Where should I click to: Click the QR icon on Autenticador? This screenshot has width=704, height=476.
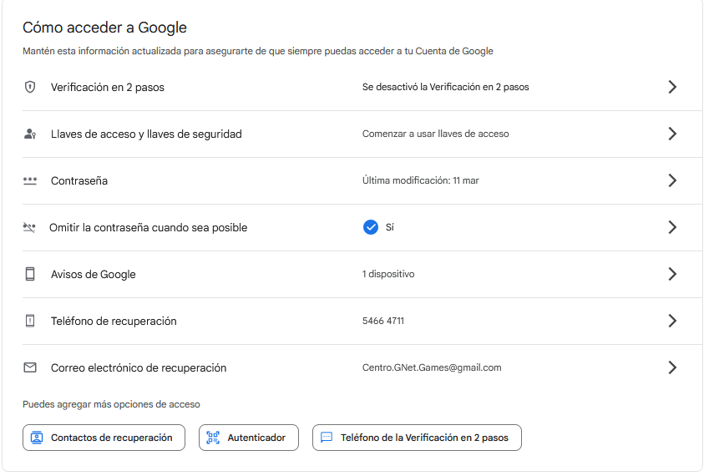(213, 438)
